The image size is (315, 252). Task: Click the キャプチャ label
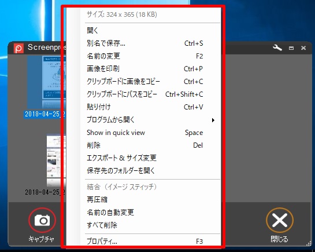click(x=41, y=239)
